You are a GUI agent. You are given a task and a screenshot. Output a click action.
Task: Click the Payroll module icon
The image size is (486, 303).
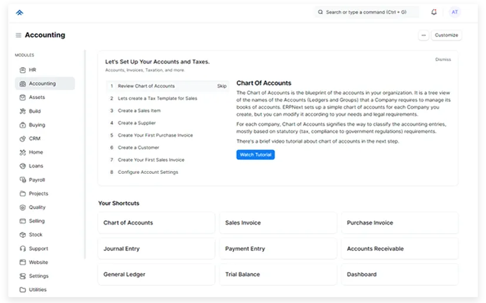click(22, 180)
